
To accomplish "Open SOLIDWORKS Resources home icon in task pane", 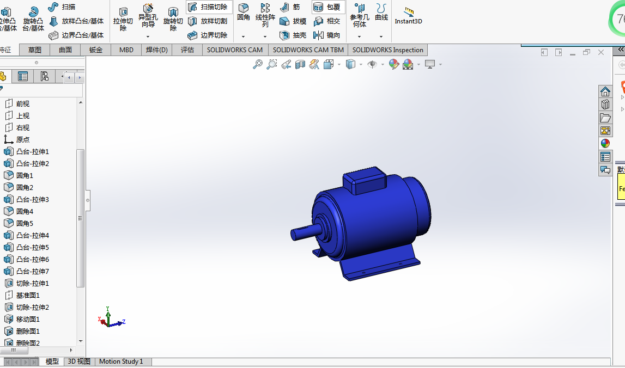I will [605, 91].
